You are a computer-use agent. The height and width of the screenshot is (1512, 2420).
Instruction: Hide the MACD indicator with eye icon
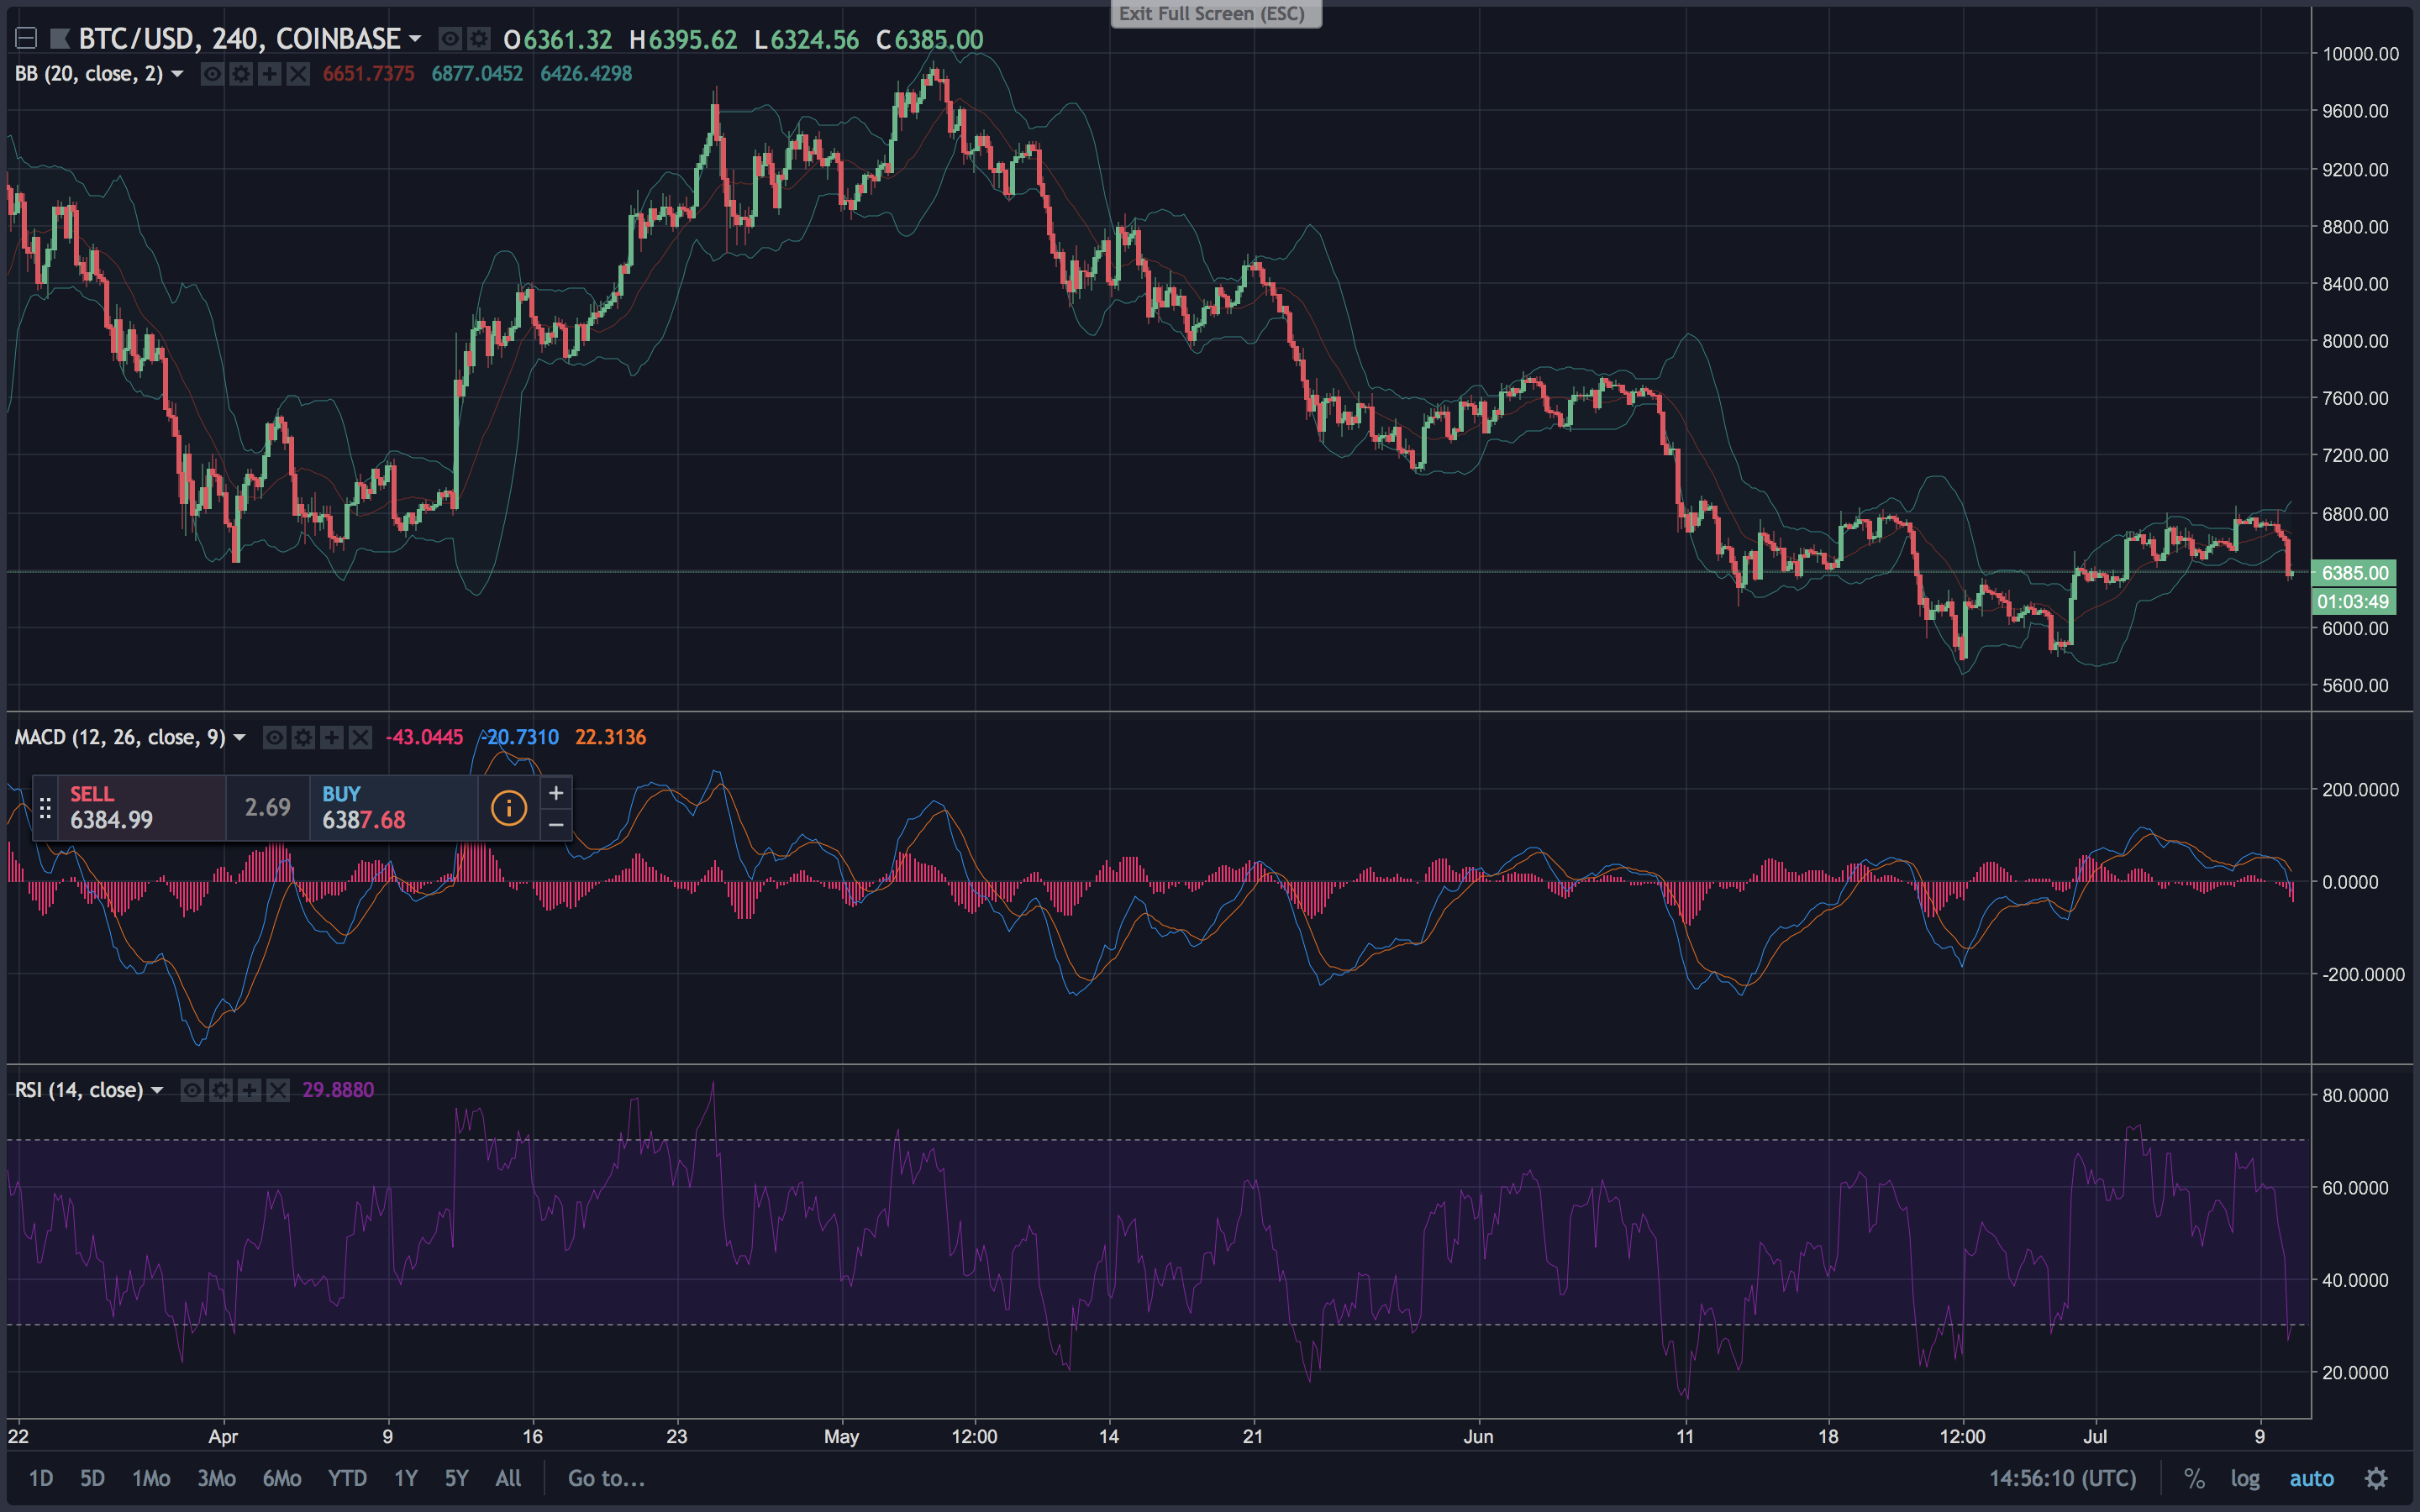(274, 738)
